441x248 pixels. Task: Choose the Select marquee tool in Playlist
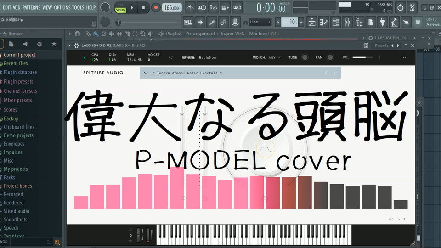[135, 34]
